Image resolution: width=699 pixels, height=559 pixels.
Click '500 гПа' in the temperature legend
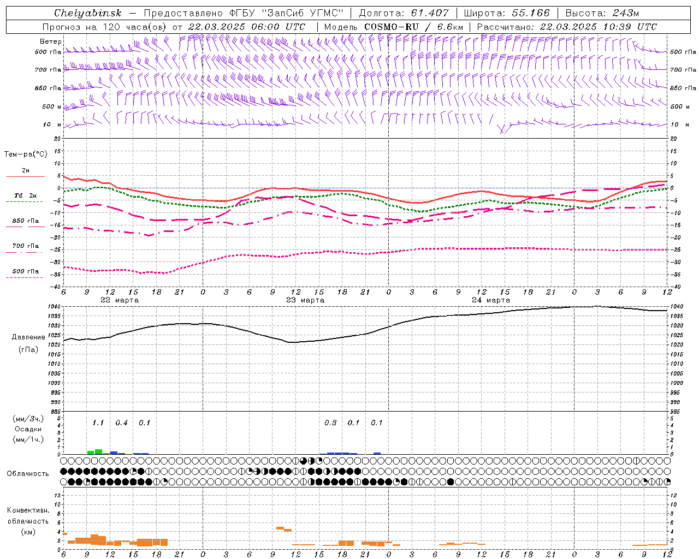[26, 271]
